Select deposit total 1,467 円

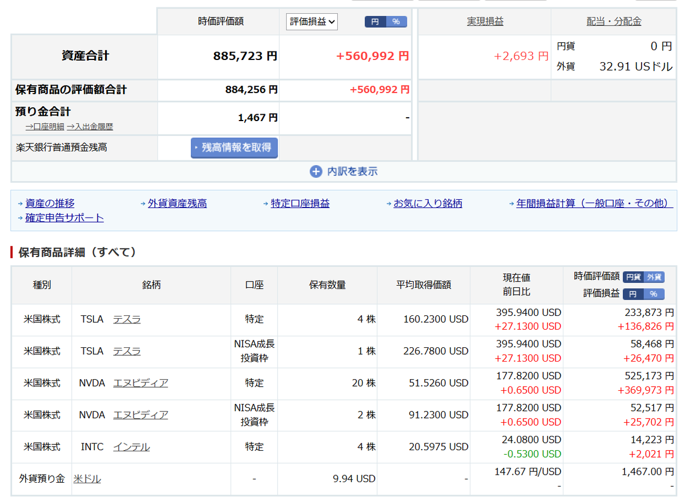coord(258,118)
